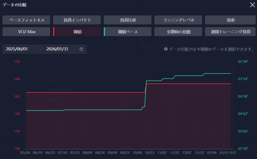
Task: Edit the start date 2025/06/01
Action: point(17,49)
